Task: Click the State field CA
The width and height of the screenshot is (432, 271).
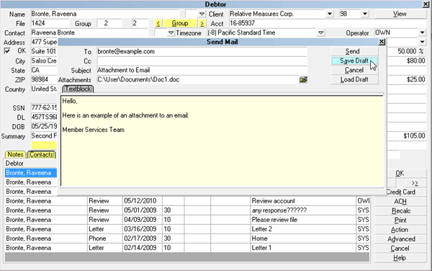Action: click(44, 71)
